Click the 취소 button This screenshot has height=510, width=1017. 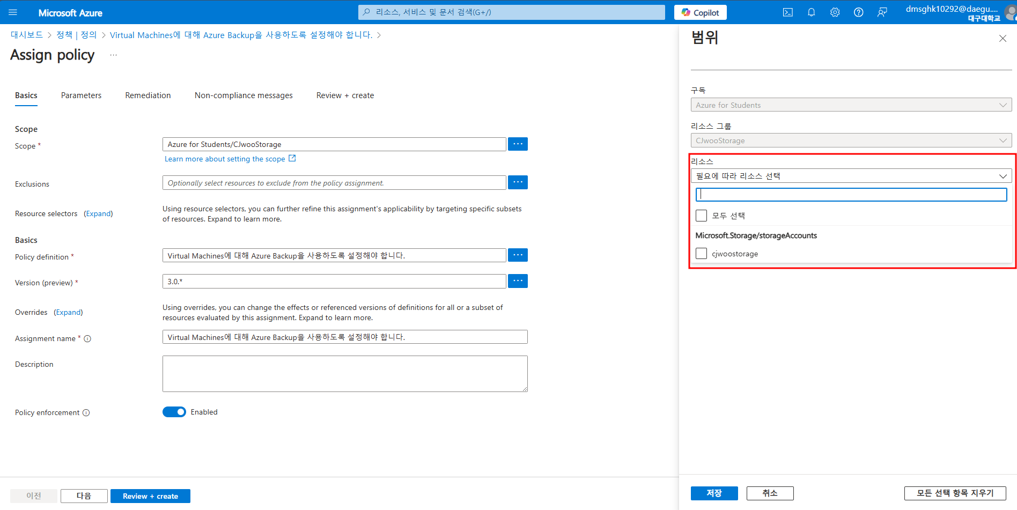(770, 493)
